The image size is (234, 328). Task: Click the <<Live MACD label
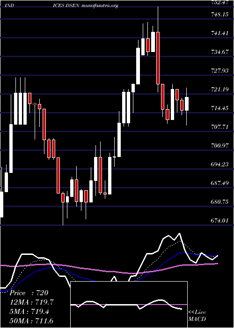(x=197, y=315)
